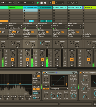96x107 pixels.
Task: Open the All Channels dropdown on Pigments track
Action: point(16,28)
